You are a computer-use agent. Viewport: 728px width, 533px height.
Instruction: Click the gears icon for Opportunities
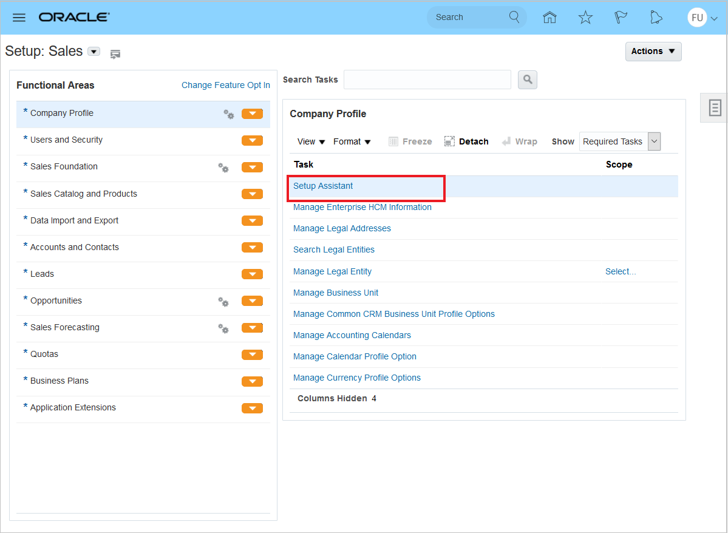pos(223,302)
